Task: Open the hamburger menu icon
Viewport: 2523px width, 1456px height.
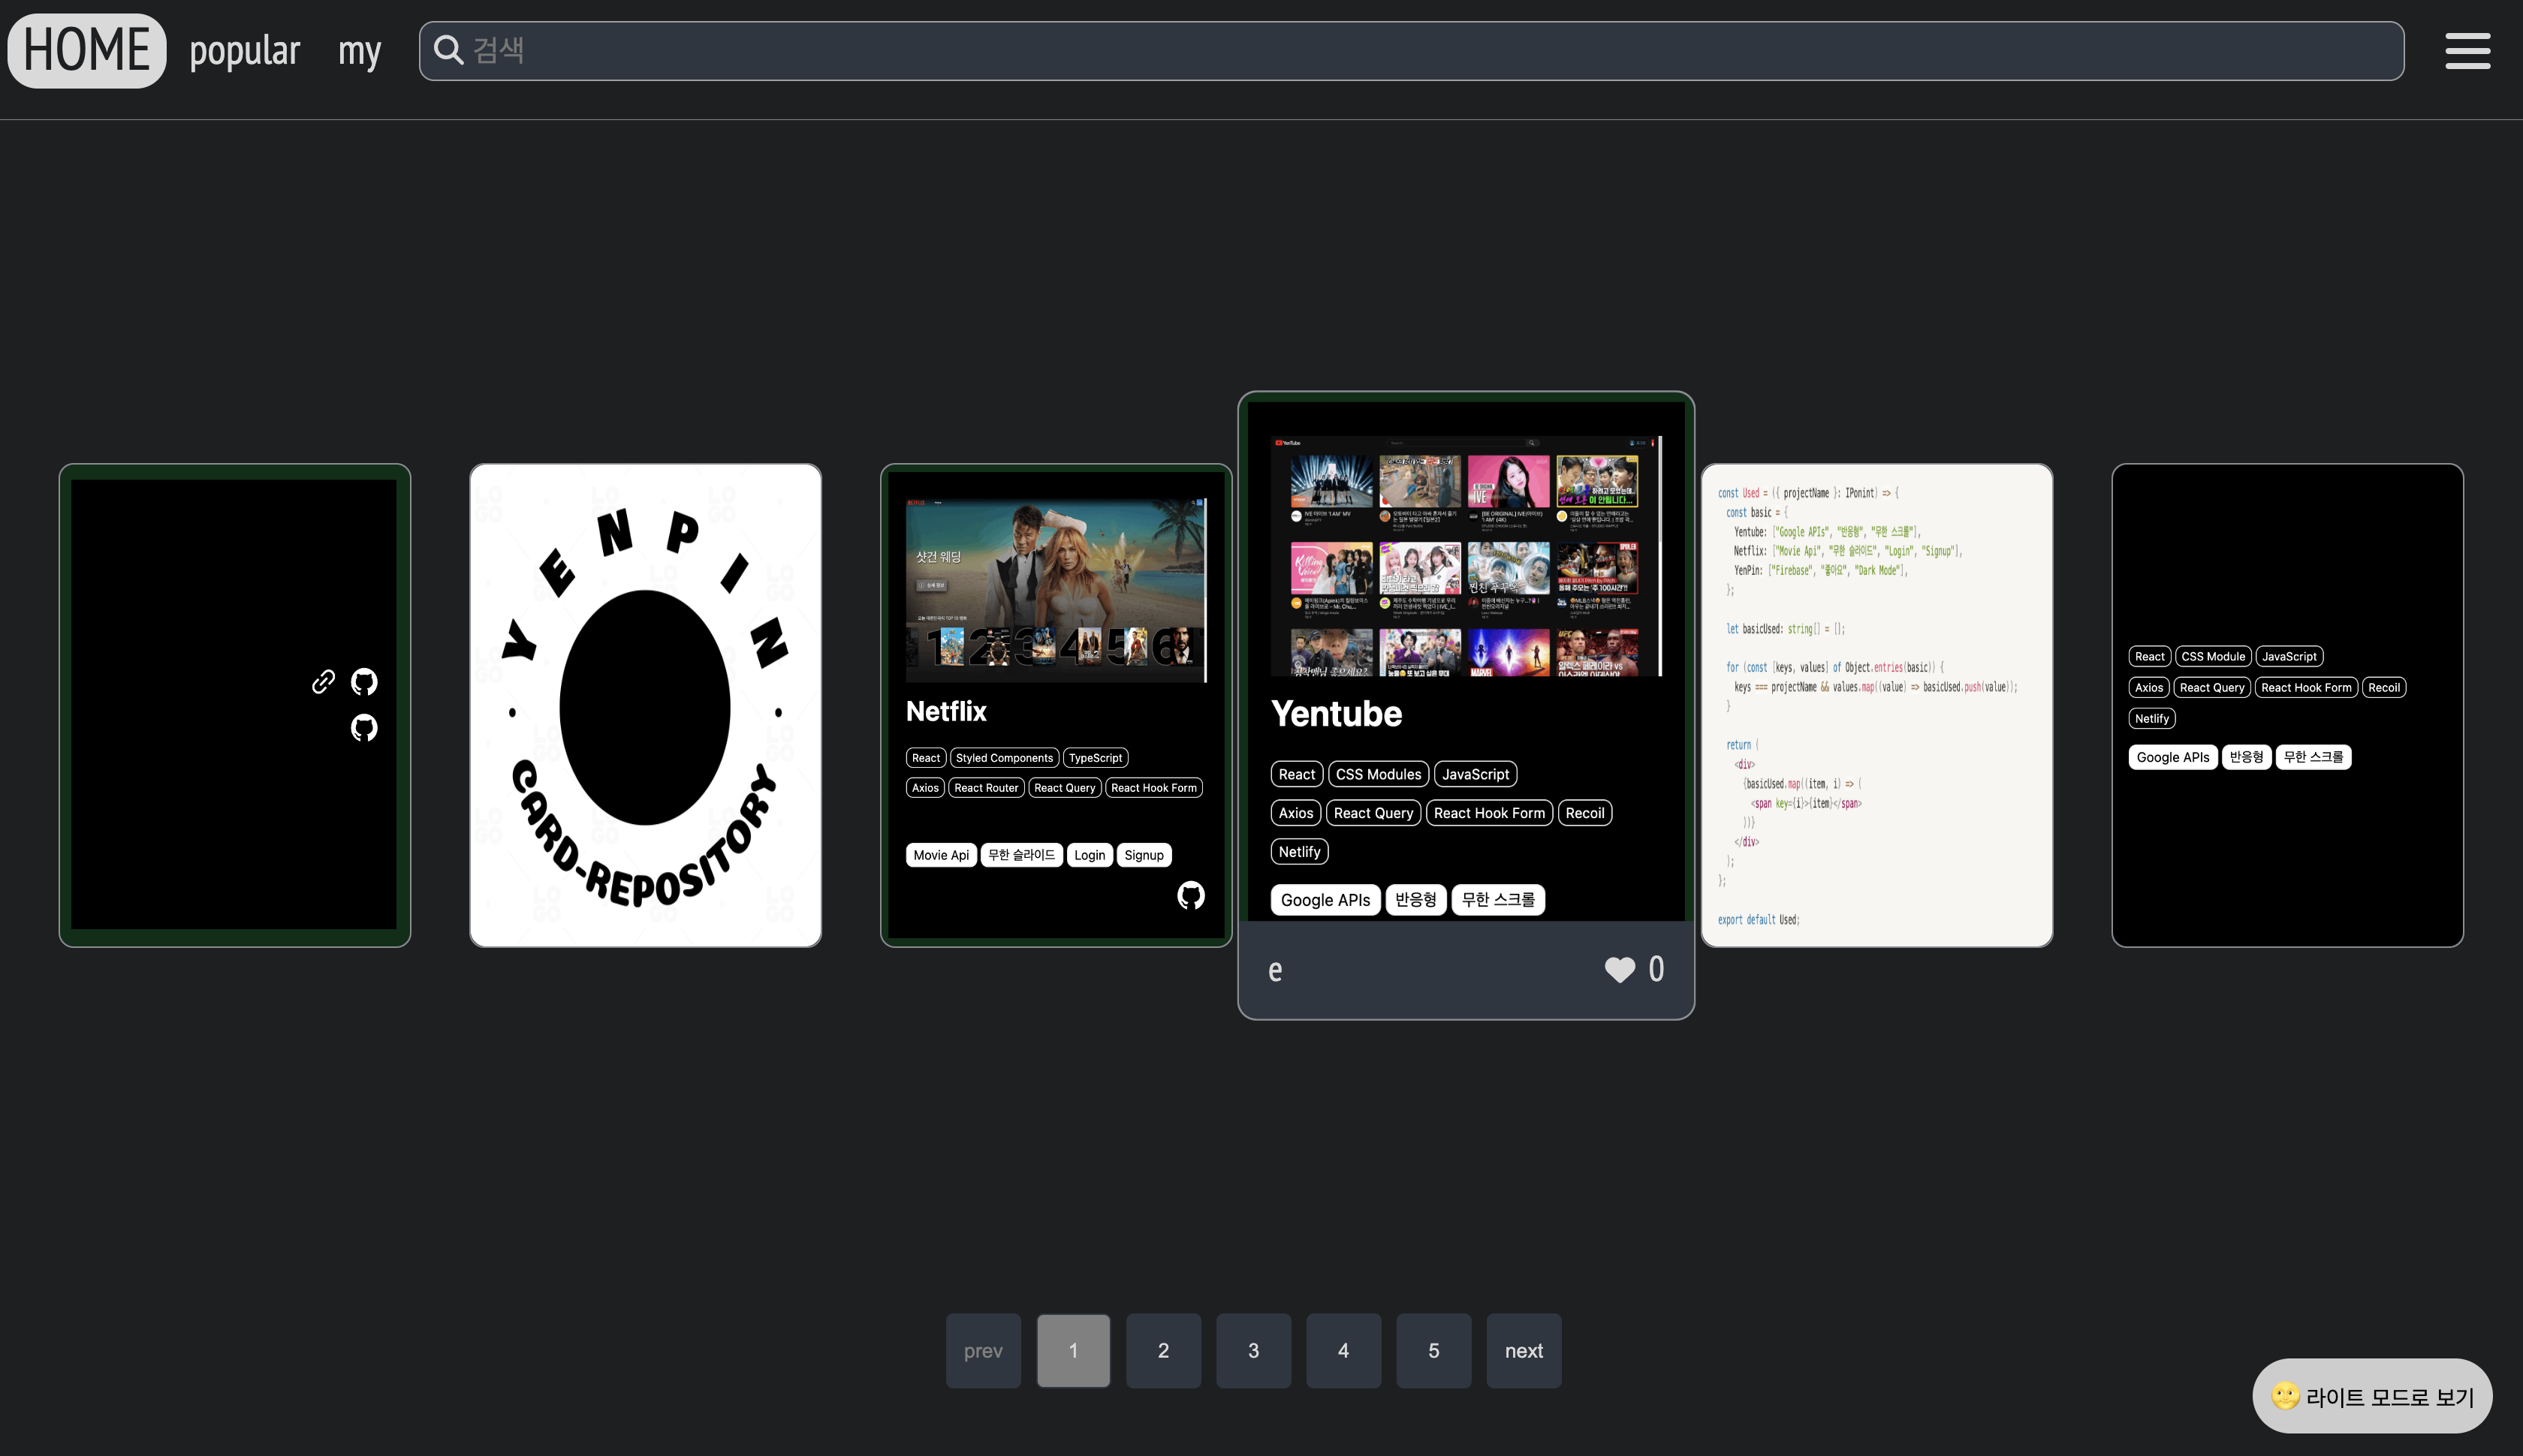Action: (x=2467, y=51)
